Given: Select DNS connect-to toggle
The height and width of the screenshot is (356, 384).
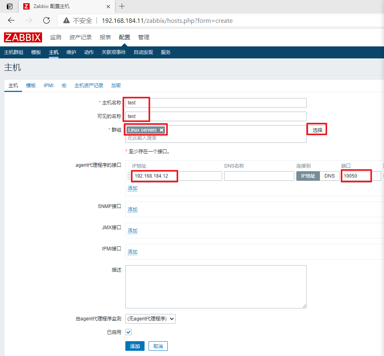Looking at the screenshot, I should [330, 176].
